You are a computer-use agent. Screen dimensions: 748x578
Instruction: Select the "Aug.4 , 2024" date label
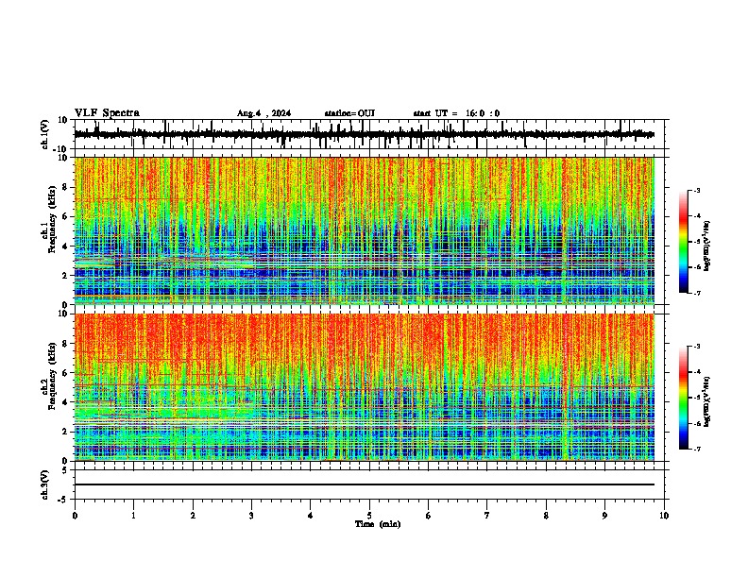(263, 113)
